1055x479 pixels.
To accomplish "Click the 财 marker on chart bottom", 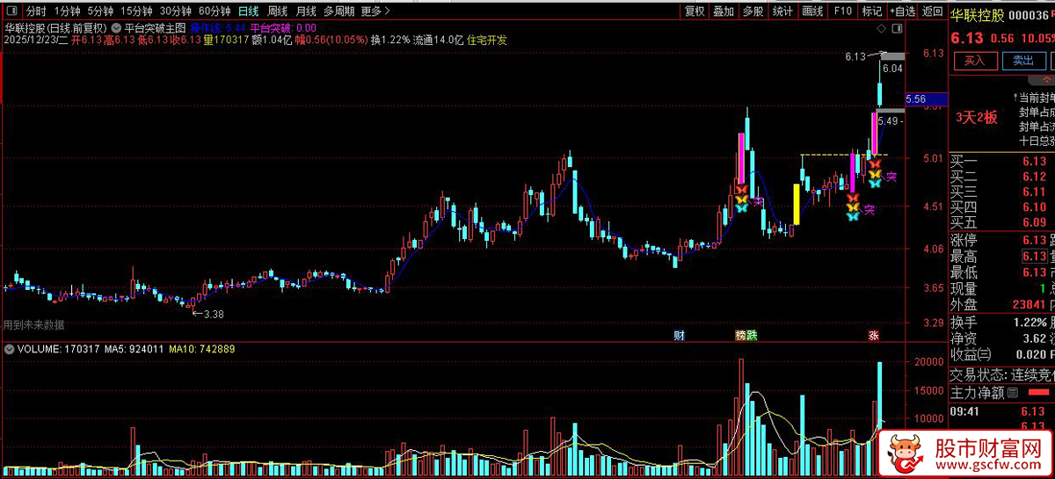I will tap(679, 335).
